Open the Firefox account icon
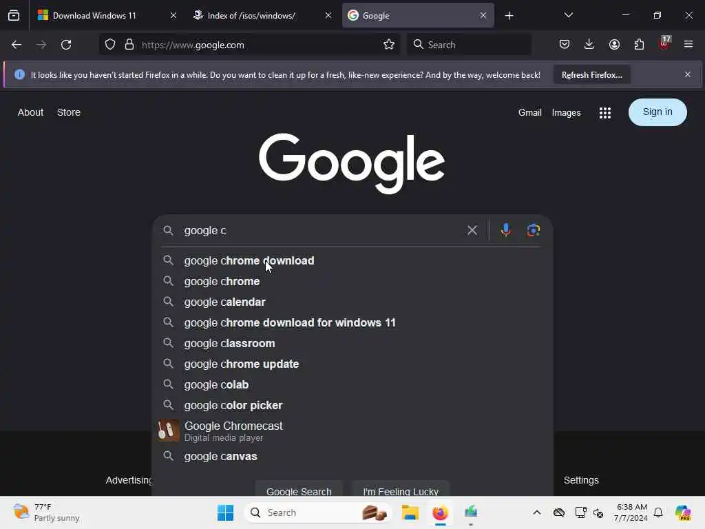 click(x=614, y=45)
